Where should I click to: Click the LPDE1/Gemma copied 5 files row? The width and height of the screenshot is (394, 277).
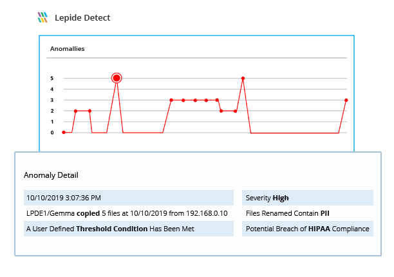[x=129, y=213]
